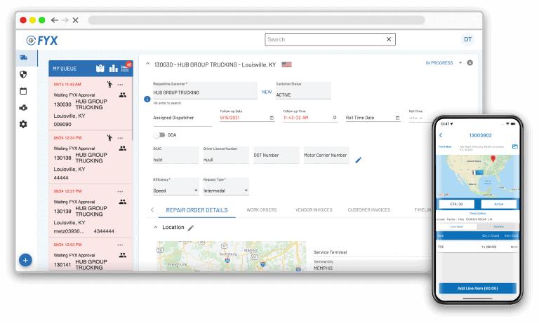Open three-dots menu on order 130030 card
This screenshot has width=539, height=323.
coord(120,85)
